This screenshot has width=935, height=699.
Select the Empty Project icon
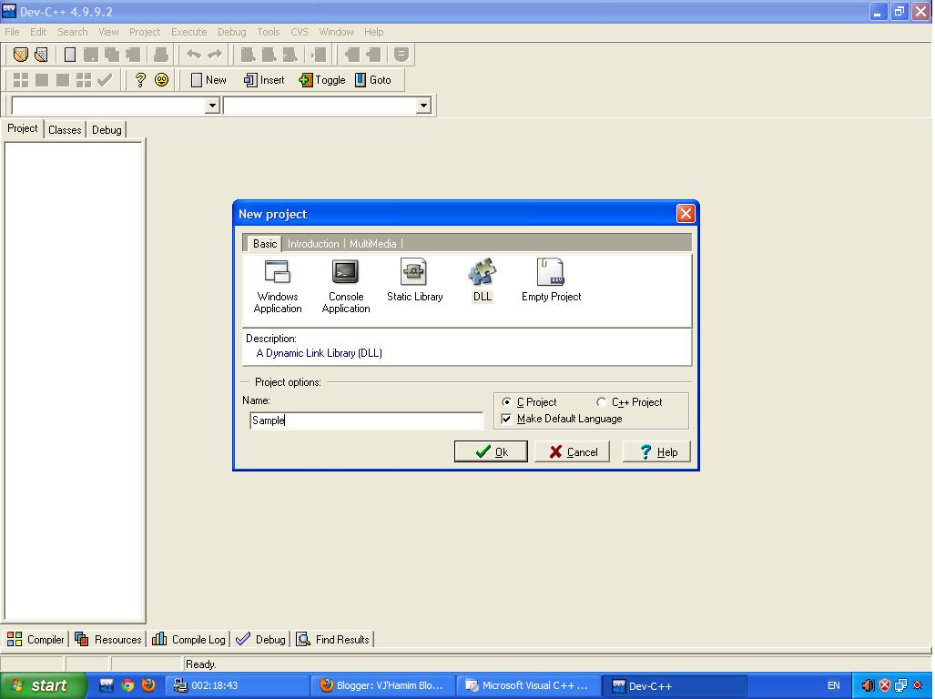coord(551,280)
